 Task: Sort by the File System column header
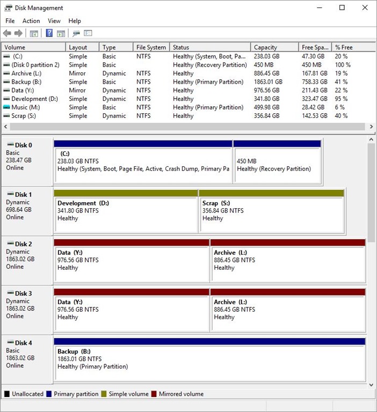[151, 47]
